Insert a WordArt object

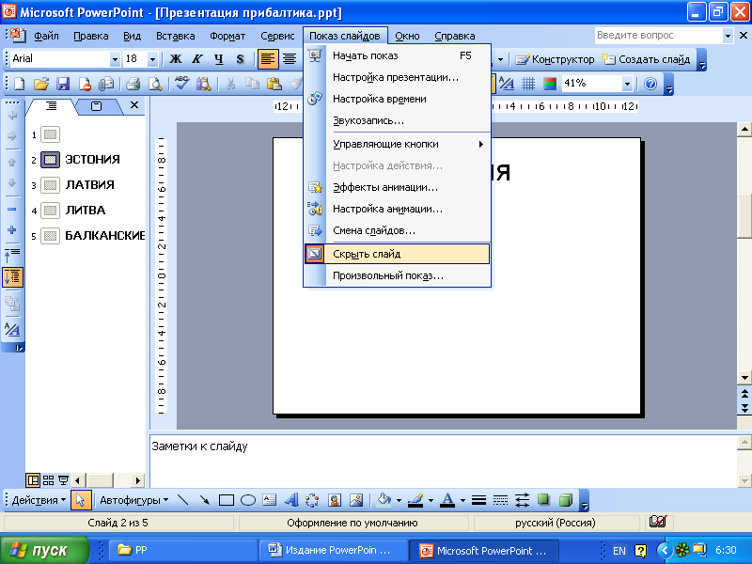(291, 500)
